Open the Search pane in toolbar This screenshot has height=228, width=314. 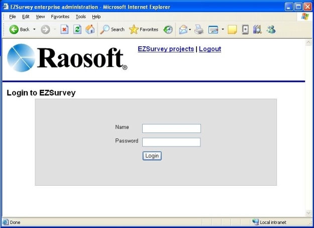[112, 30]
